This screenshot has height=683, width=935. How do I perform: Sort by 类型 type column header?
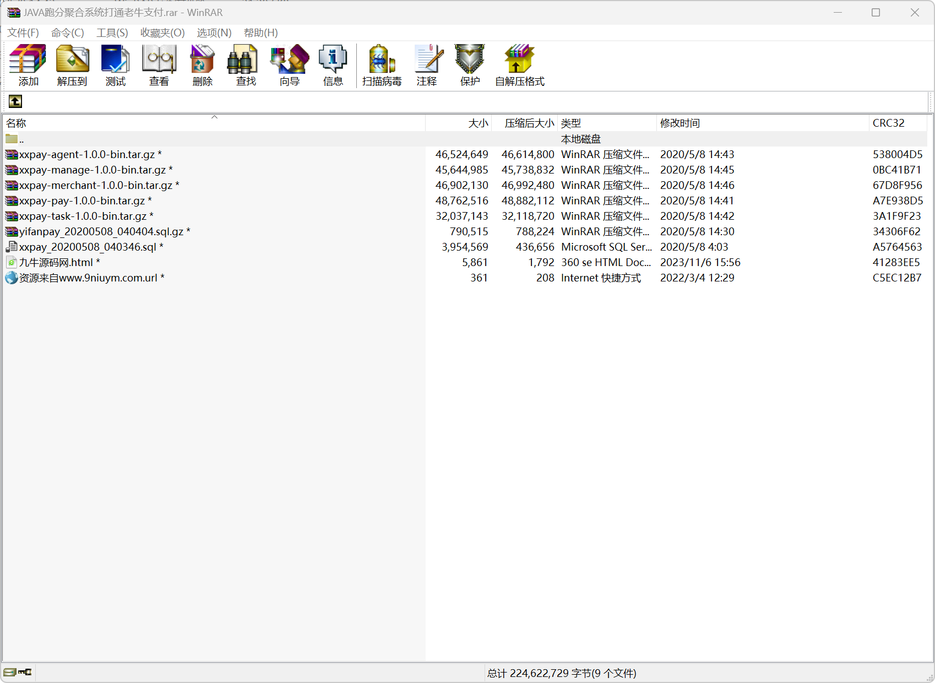607,123
